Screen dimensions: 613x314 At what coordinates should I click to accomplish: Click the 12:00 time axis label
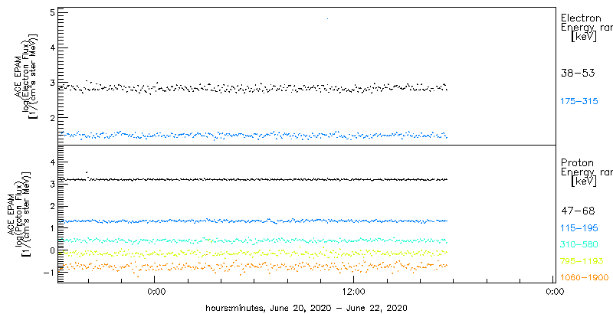(x=354, y=291)
